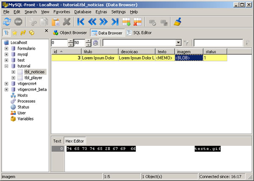
Task: Click the red STOP toolbar icon
Action: (x=18, y=22)
